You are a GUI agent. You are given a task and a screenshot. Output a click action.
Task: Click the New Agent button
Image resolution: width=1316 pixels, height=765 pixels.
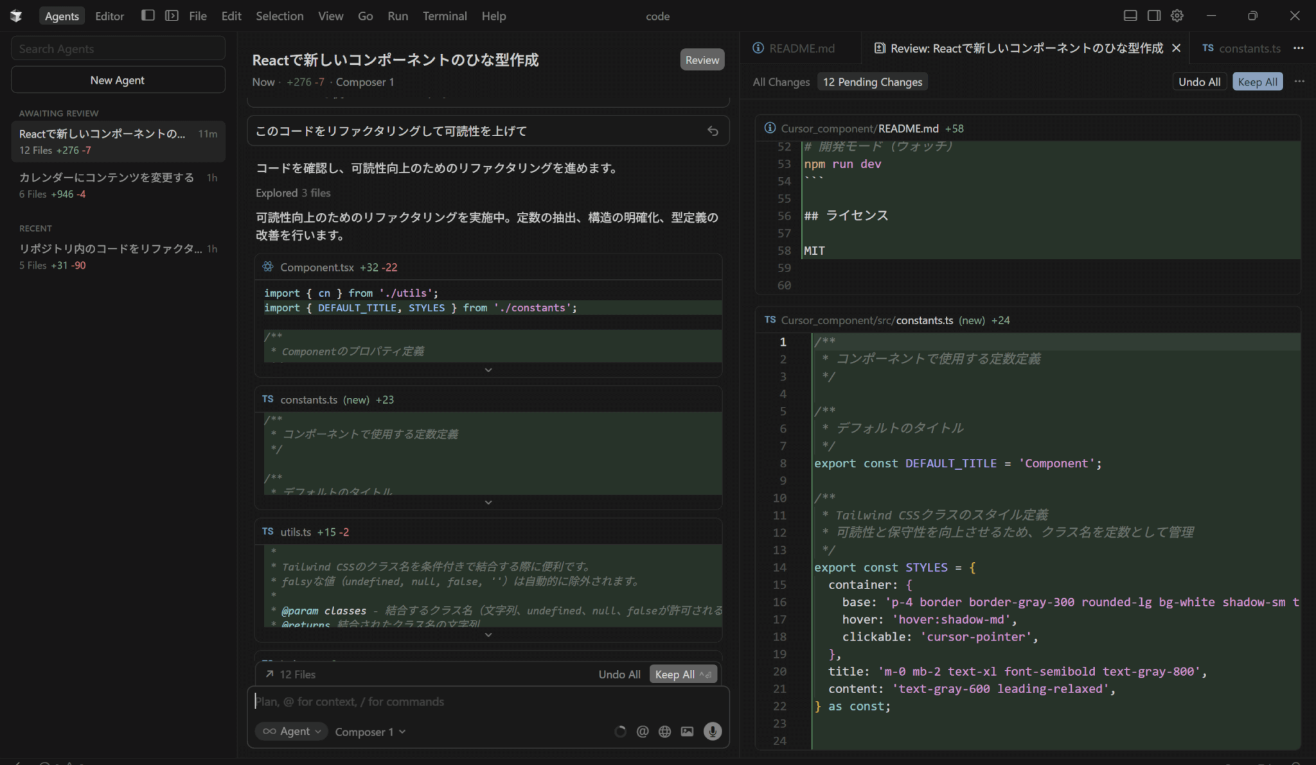(x=118, y=80)
